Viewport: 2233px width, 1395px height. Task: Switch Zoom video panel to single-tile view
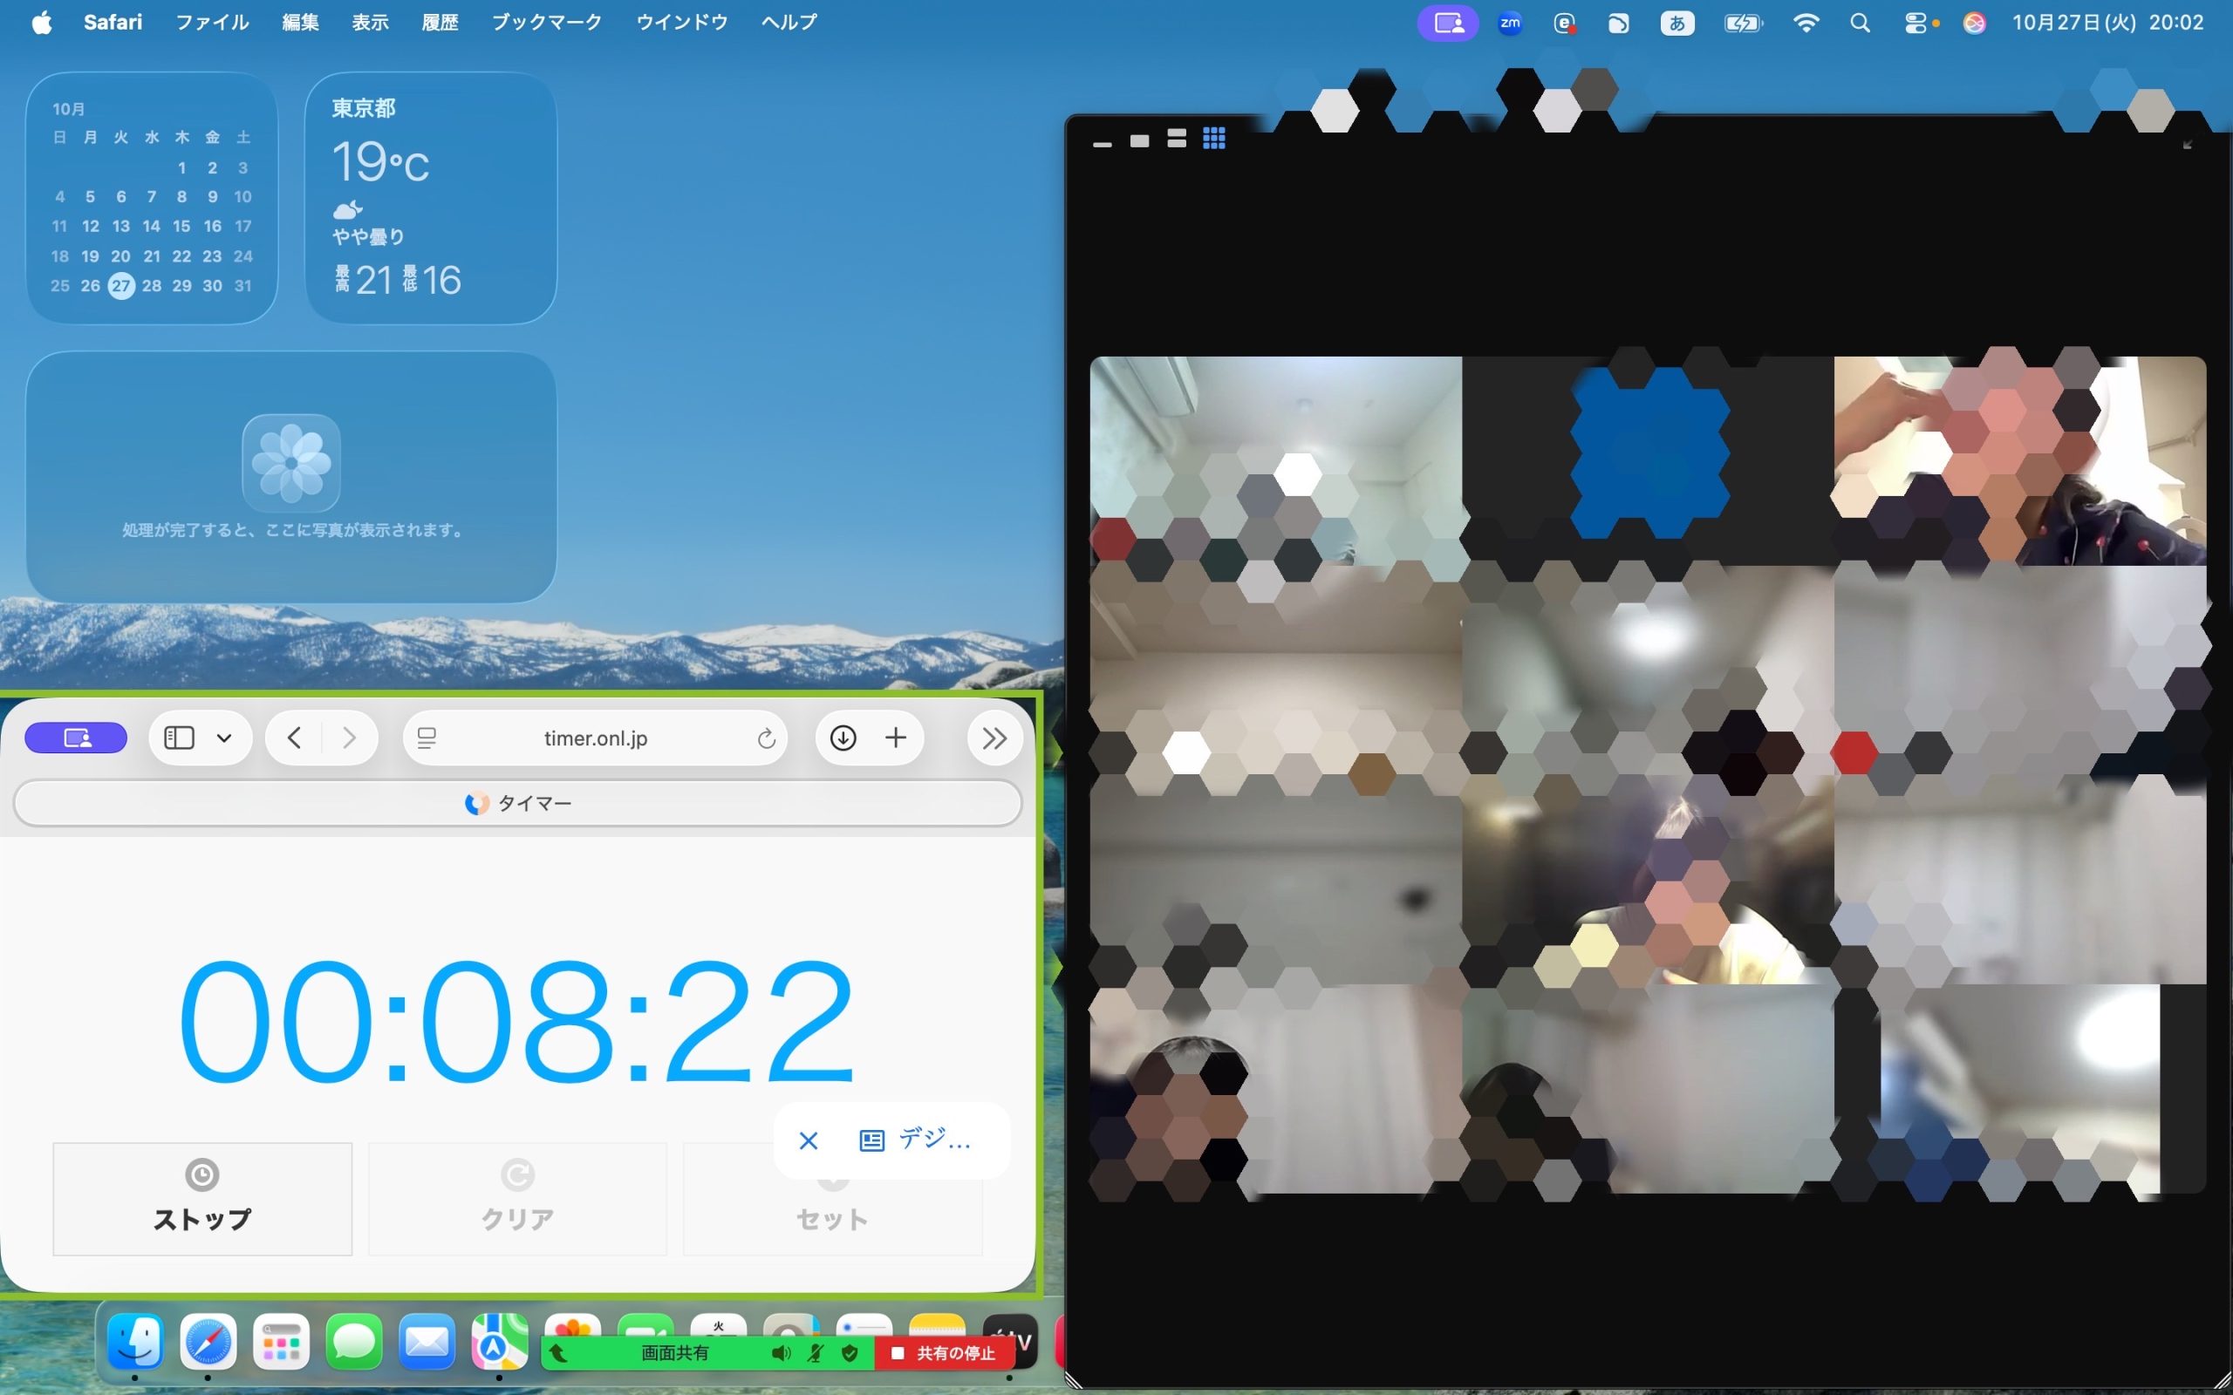point(1139,140)
